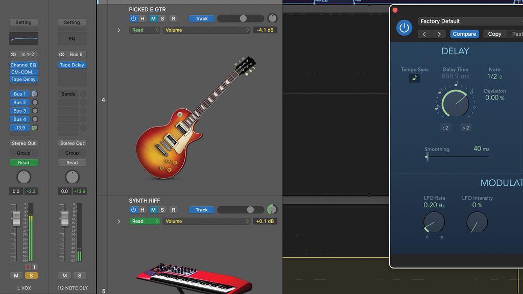Click the EQ curve thumbnail on L VOX strip

point(23,38)
